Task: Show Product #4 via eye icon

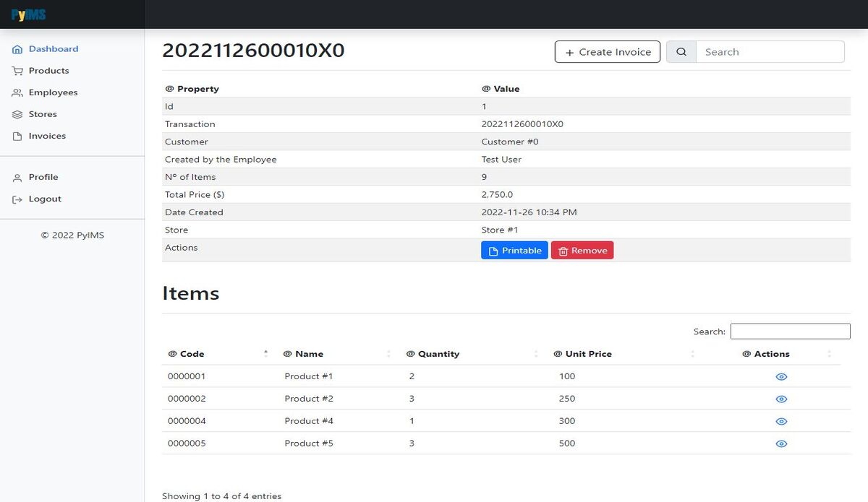Action: click(x=781, y=422)
